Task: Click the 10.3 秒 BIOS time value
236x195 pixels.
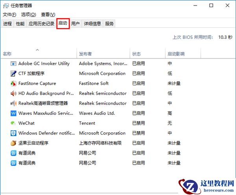Action: (225, 37)
